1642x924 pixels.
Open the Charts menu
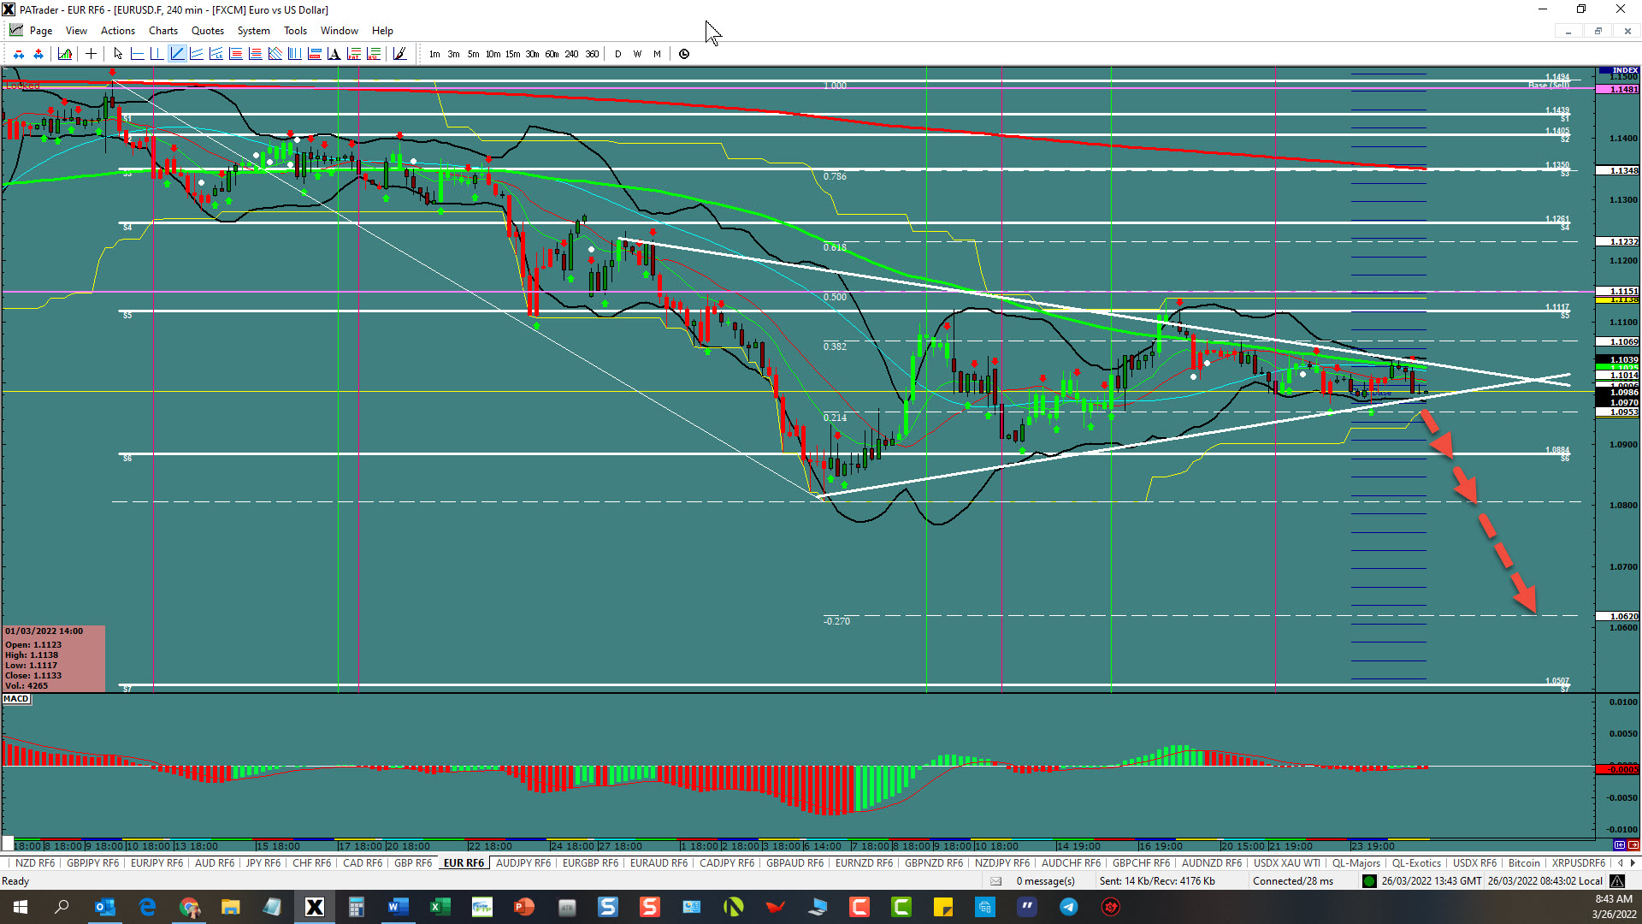pos(162,31)
